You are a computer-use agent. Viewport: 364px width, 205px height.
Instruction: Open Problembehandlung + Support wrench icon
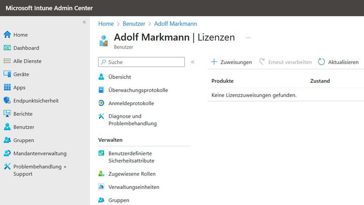pyautogui.click(x=7, y=166)
